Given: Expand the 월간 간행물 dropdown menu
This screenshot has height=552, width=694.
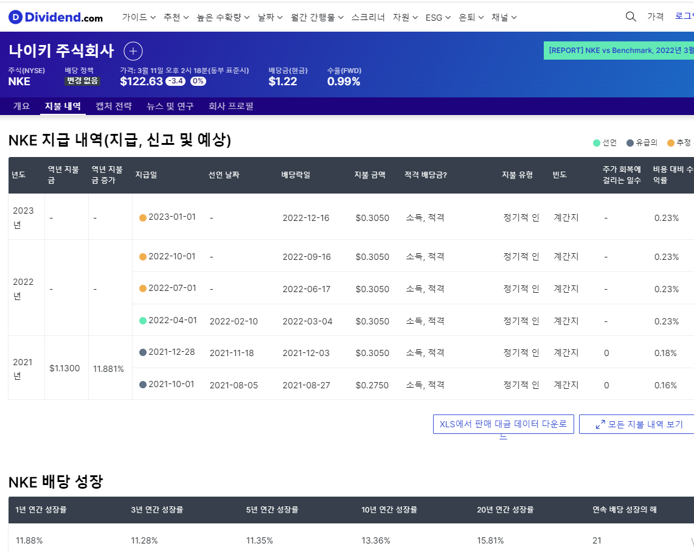Looking at the screenshot, I should (x=317, y=17).
